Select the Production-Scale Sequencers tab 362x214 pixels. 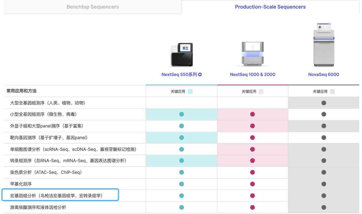(x=270, y=7)
